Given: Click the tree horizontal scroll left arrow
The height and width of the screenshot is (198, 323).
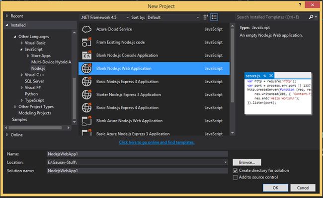Looking at the screenshot, I should 6,128.
